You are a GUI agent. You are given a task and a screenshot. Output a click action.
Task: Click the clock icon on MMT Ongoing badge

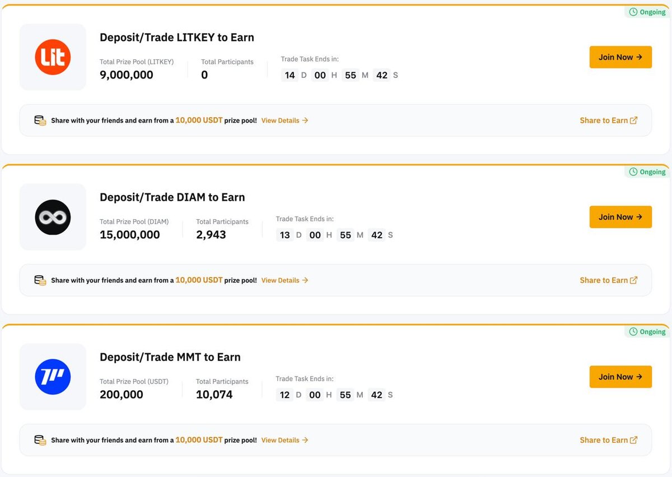633,331
